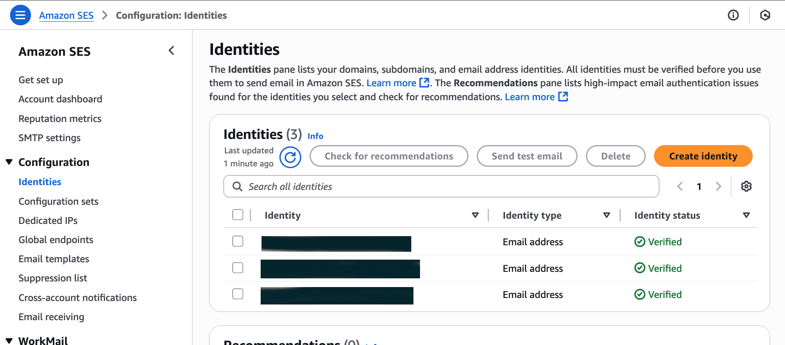Toggle the select all identities checkbox

[x=238, y=215]
